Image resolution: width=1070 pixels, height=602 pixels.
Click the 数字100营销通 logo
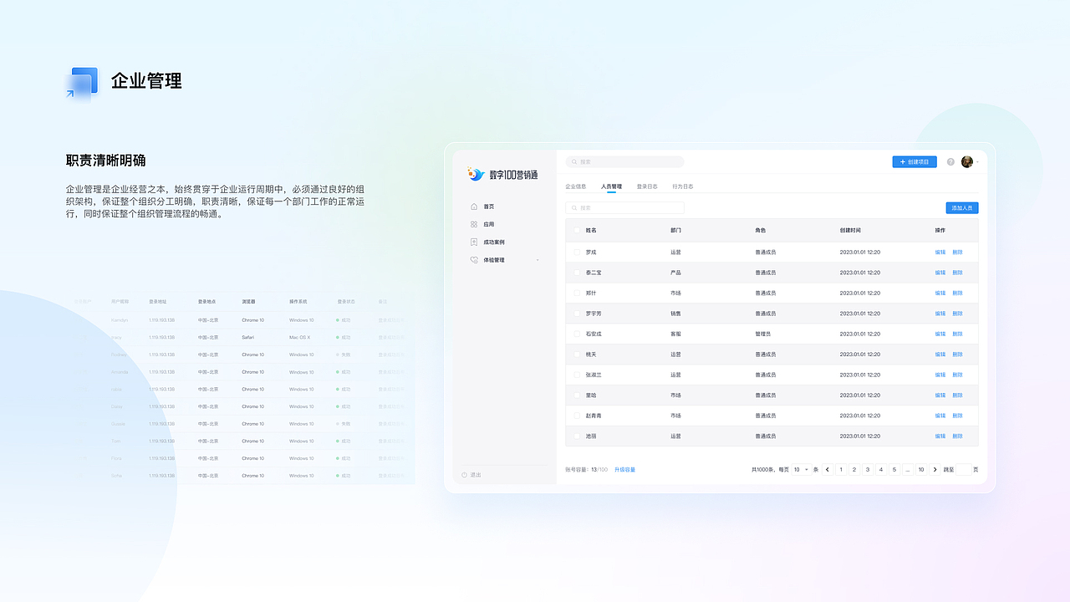[x=502, y=174]
